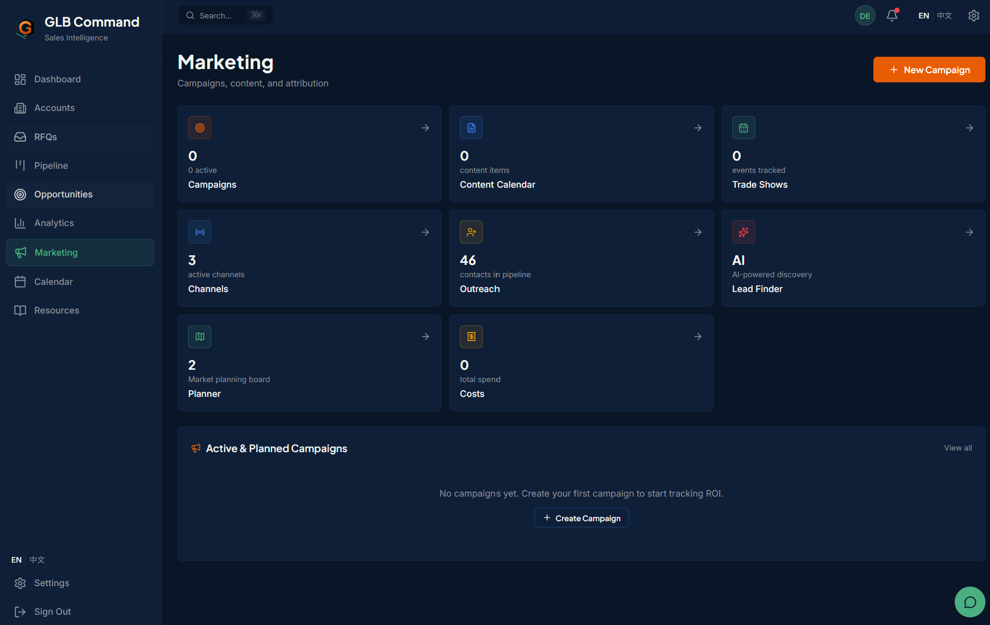Select Analytics in the sidebar
Viewport: 990px width, 625px height.
[x=53, y=223]
